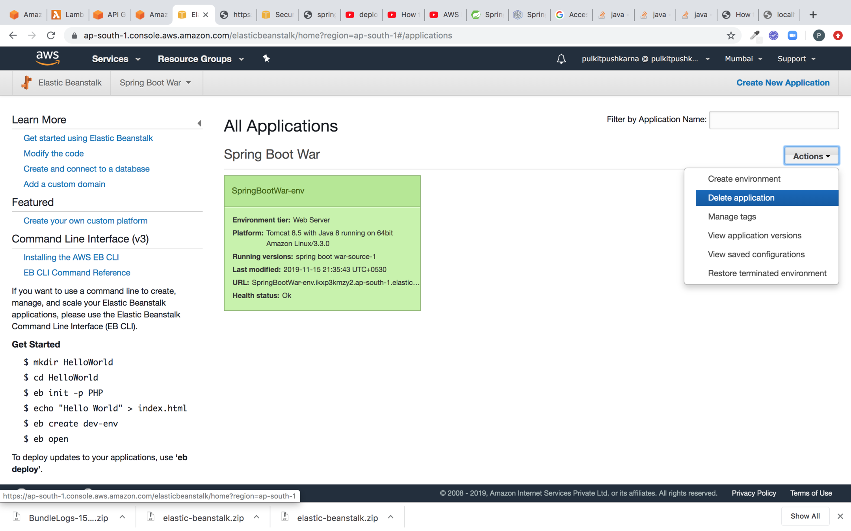Open the Resource Groups dropdown
This screenshot has height=531, width=851.
pyautogui.click(x=201, y=59)
